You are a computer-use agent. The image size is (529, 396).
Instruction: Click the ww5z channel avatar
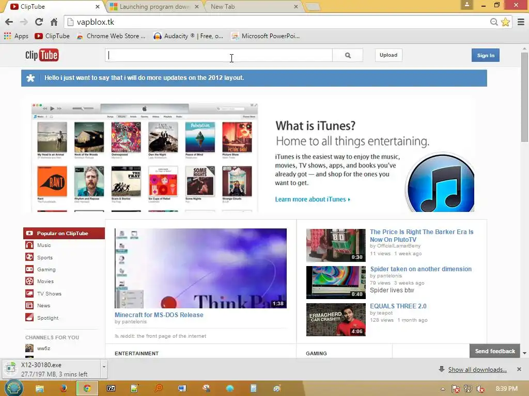pyautogui.click(x=29, y=348)
